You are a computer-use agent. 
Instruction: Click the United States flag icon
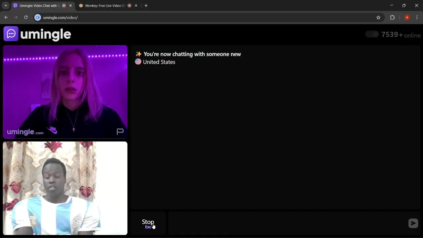(x=138, y=61)
